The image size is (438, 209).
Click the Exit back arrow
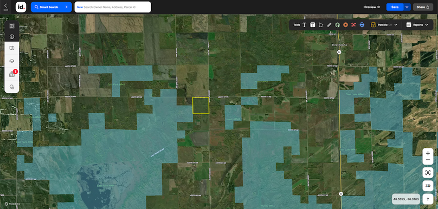click(x=5, y=6)
